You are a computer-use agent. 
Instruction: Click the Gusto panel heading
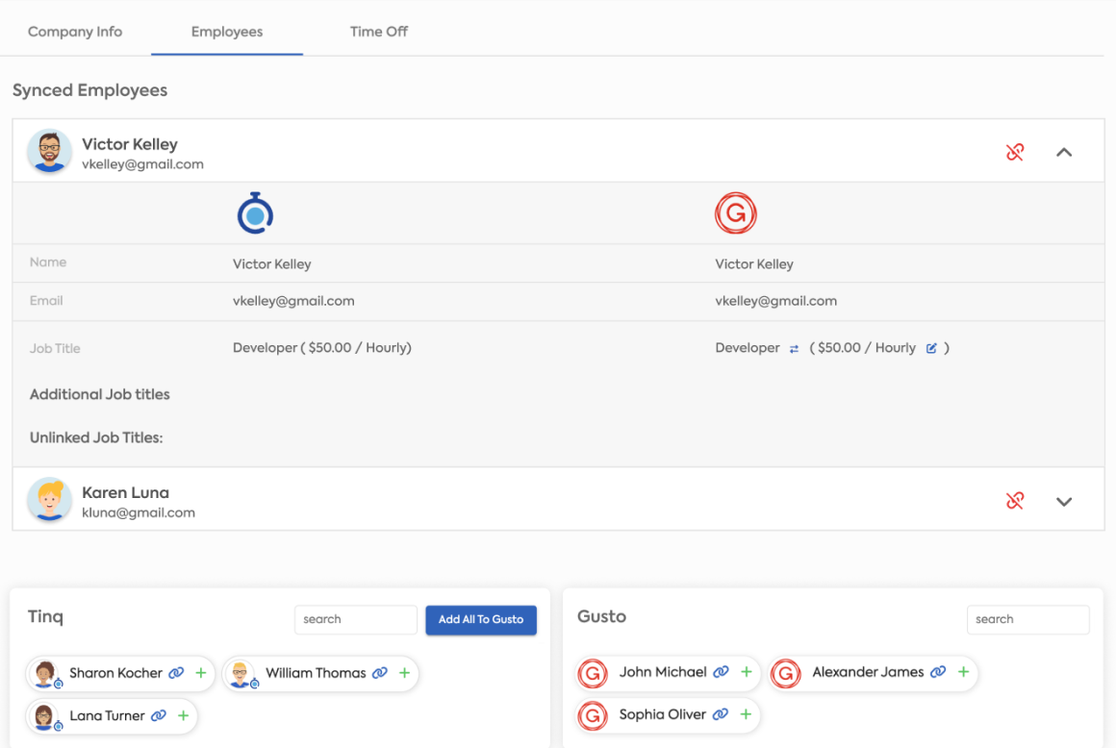(x=601, y=616)
